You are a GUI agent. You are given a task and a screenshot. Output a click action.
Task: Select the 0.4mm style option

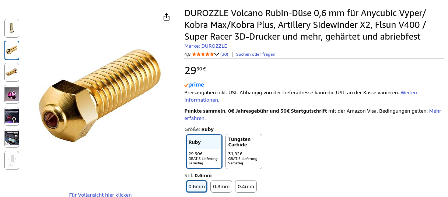pyautogui.click(x=246, y=186)
